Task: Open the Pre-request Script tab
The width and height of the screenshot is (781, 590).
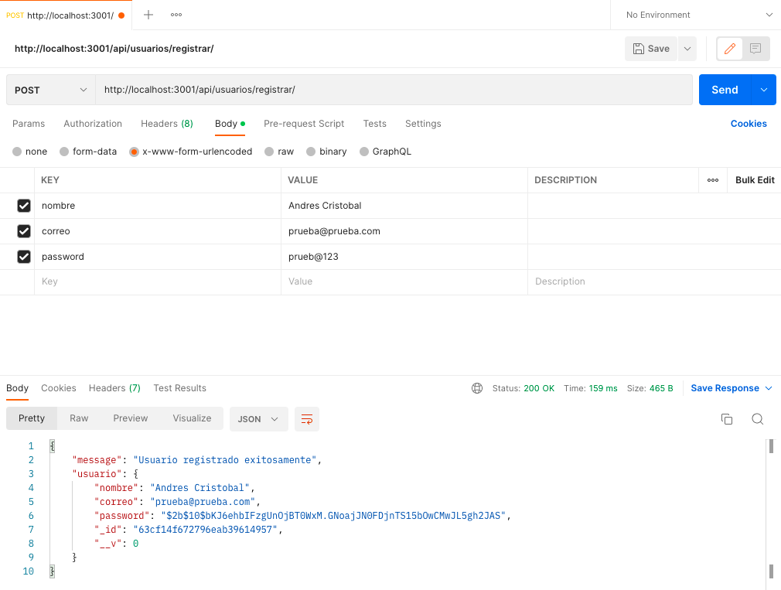Action: (304, 124)
